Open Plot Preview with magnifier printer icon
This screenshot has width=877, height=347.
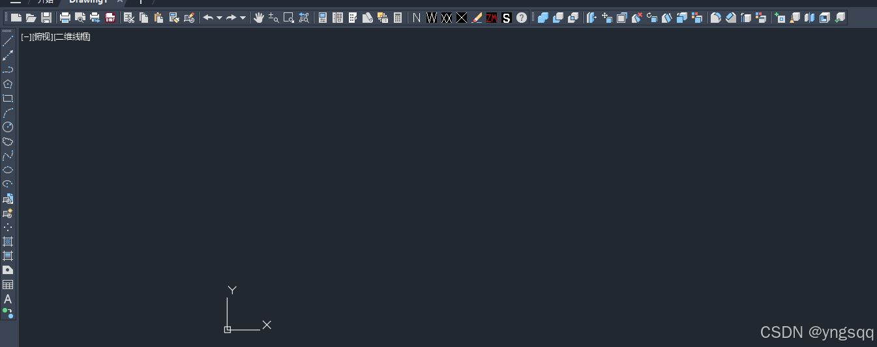point(80,18)
